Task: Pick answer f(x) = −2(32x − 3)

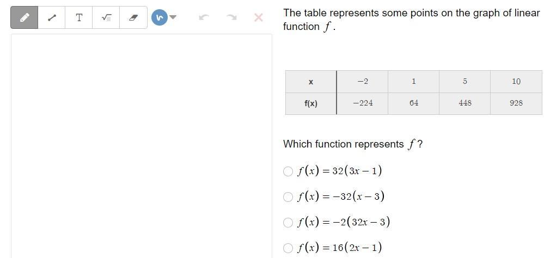Action: (x=288, y=222)
